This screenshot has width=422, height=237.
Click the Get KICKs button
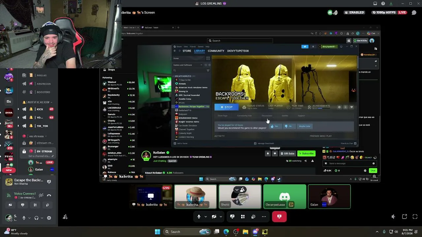pyautogui.click(x=360, y=40)
